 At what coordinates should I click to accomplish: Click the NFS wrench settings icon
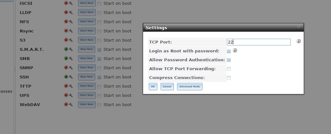pos(71,22)
